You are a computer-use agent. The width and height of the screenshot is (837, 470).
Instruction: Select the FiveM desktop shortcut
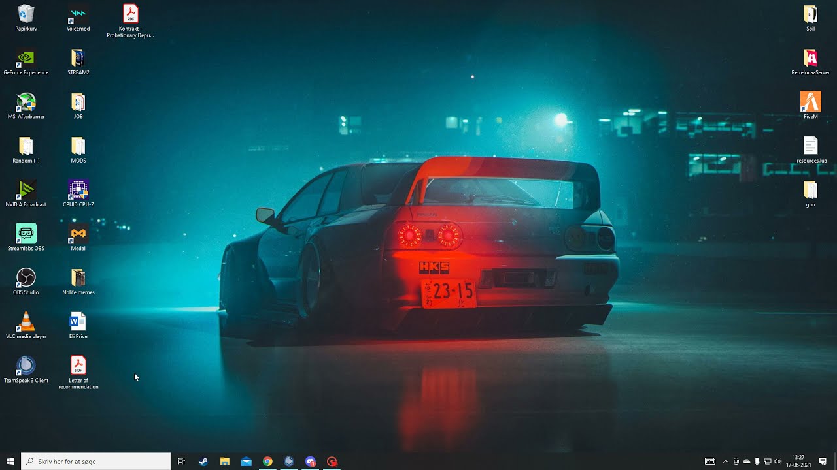click(811, 106)
